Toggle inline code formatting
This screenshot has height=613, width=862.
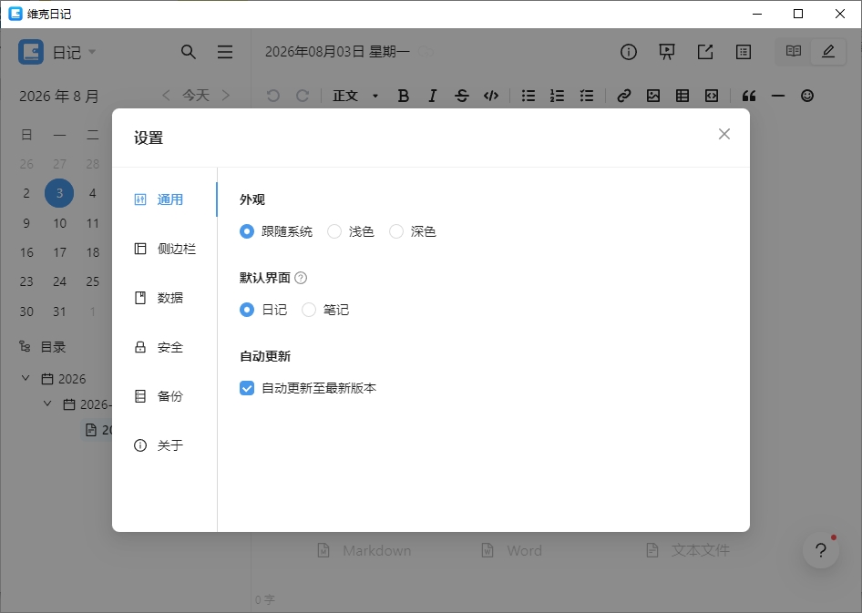point(491,97)
